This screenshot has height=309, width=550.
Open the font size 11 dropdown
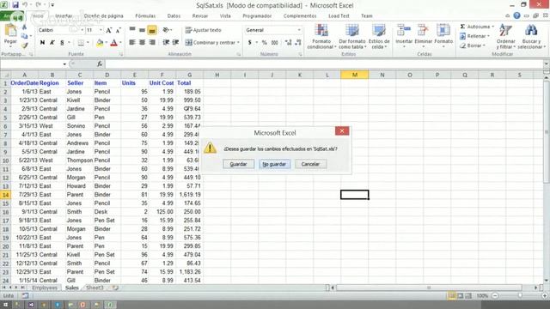pyautogui.click(x=101, y=30)
